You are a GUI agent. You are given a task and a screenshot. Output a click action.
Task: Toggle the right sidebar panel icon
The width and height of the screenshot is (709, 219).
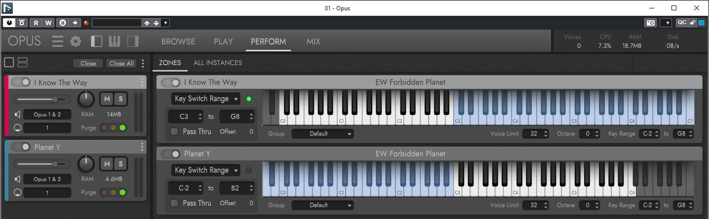click(133, 41)
